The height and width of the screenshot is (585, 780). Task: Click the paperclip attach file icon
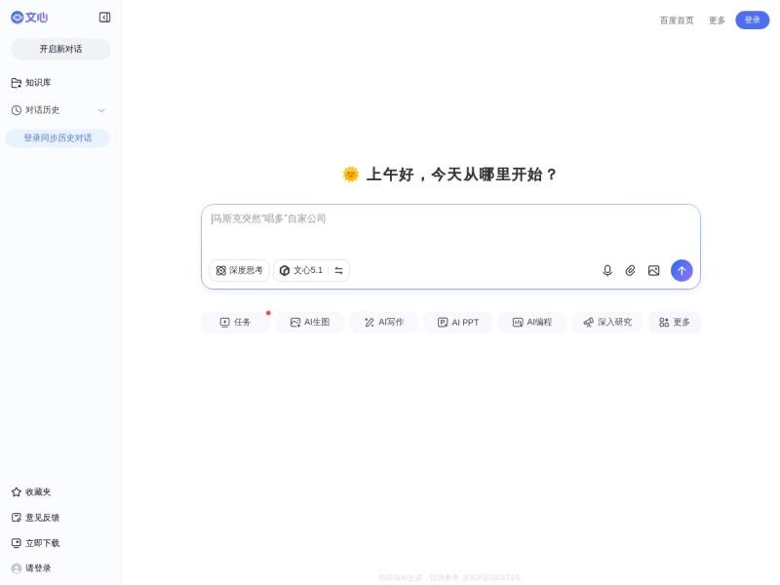[630, 271]
